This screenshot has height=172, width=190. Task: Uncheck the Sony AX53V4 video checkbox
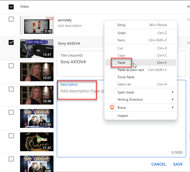tap(11, 42)
